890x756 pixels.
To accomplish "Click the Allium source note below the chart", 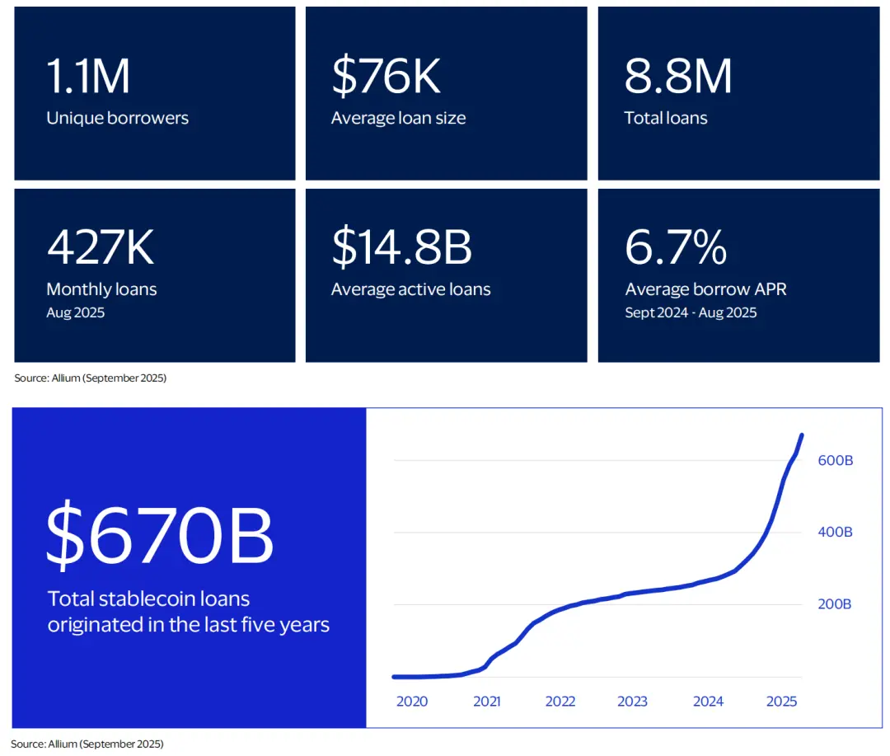I will 88,744.
